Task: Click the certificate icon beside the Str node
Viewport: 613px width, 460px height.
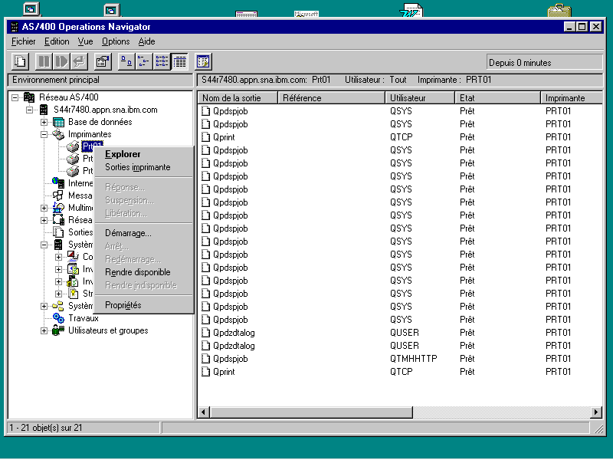Action: tap(73, 294)
